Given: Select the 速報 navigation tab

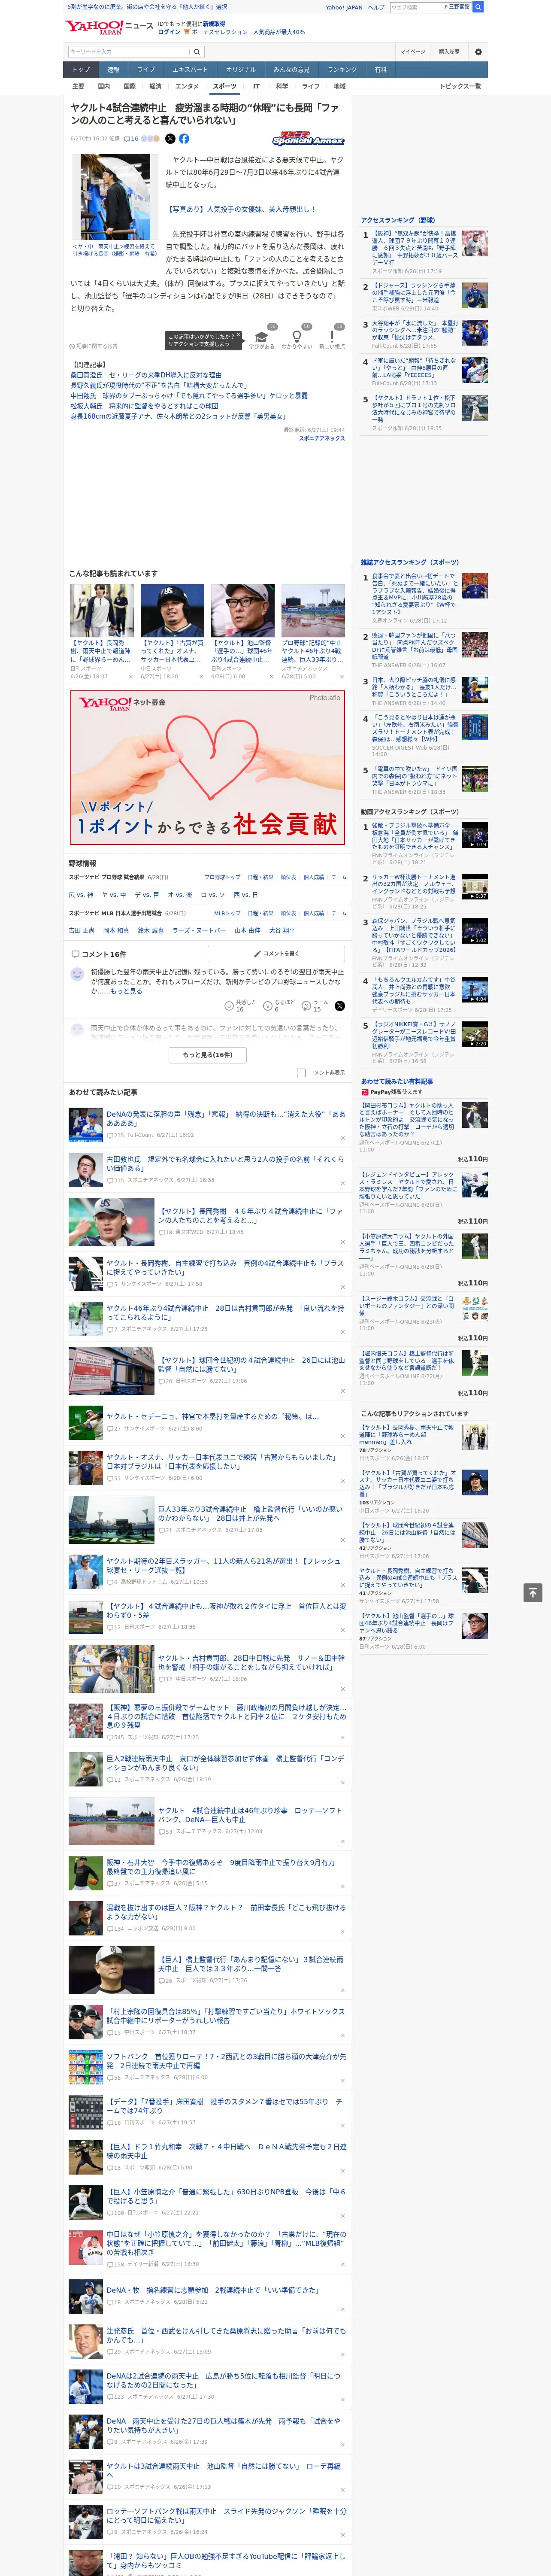Looking at the screenshot, I should 113,70.
